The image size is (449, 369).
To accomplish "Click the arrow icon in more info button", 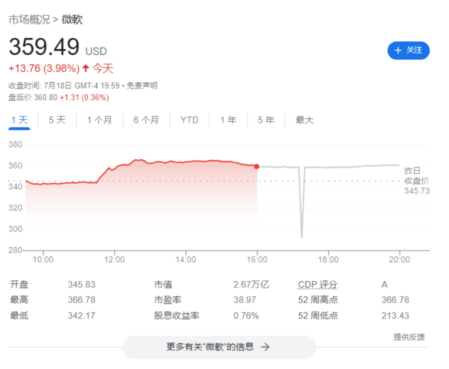I will point(265,347).
